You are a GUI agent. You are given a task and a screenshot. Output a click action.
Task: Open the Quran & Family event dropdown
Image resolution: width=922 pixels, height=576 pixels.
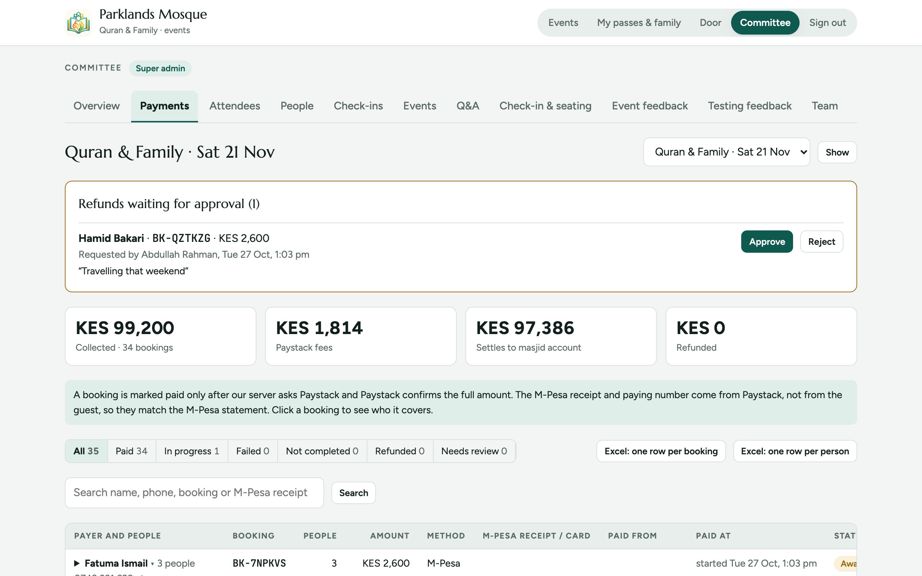[726, 152]
